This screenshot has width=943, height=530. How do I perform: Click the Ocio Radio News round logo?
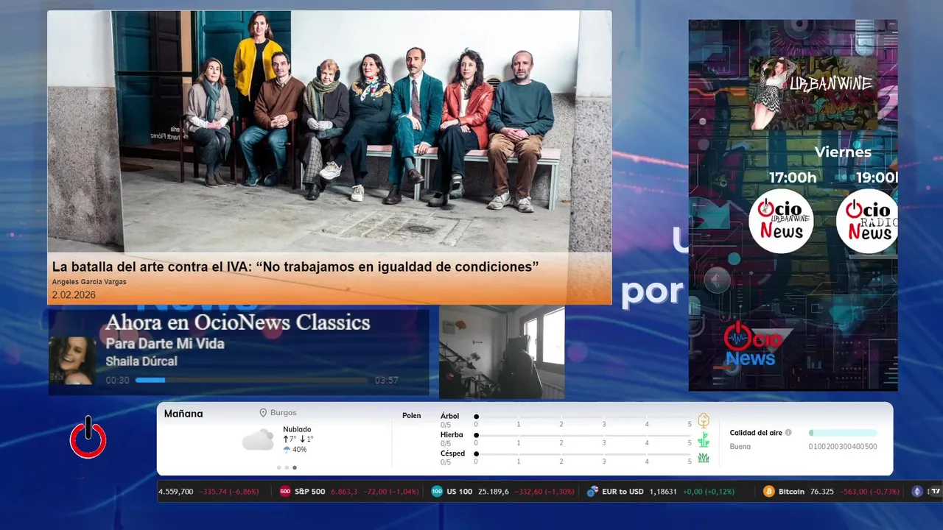(867, 222)
